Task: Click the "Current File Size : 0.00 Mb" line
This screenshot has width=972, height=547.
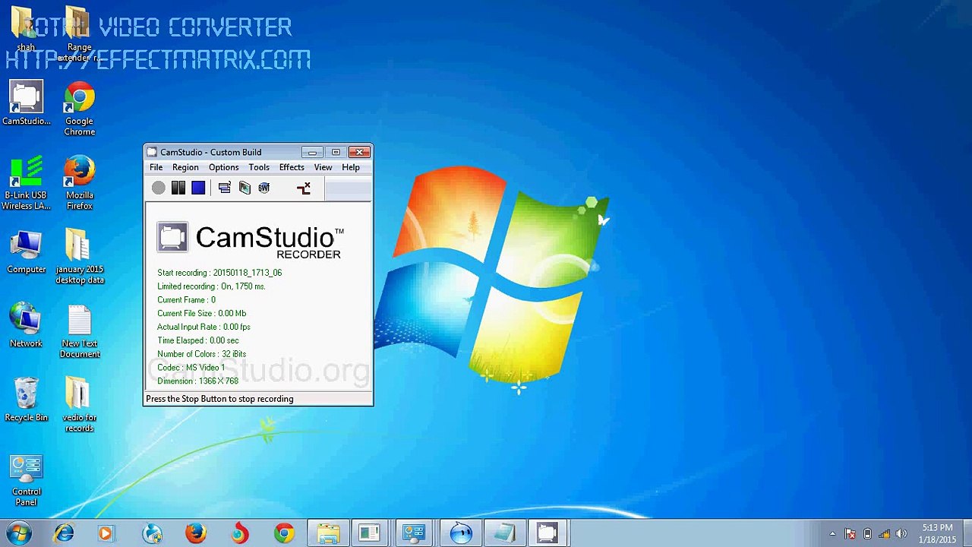Action: [x=201, y=313]
